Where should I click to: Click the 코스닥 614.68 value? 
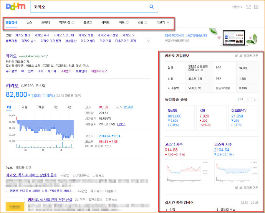[103, 142]
